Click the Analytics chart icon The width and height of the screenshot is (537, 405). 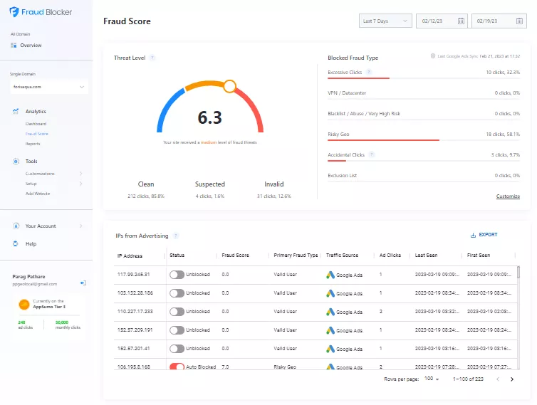16,111
